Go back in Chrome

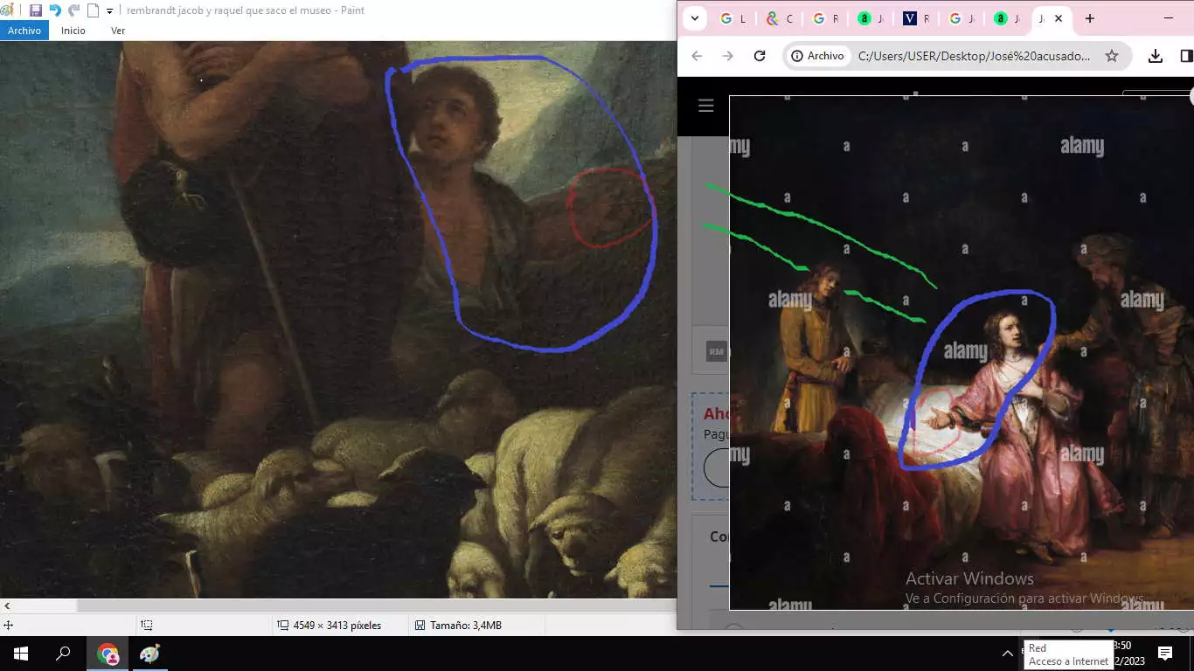click(x=697, y=56)
